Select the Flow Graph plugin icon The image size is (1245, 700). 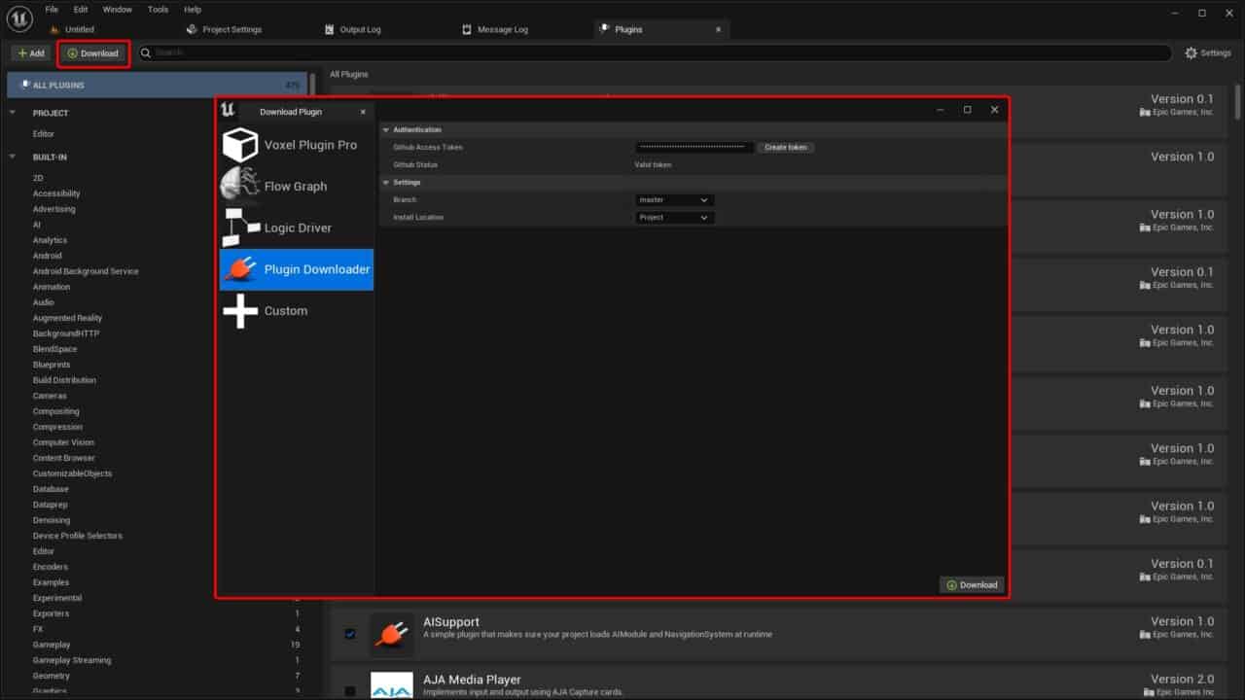tap(240, 186)
